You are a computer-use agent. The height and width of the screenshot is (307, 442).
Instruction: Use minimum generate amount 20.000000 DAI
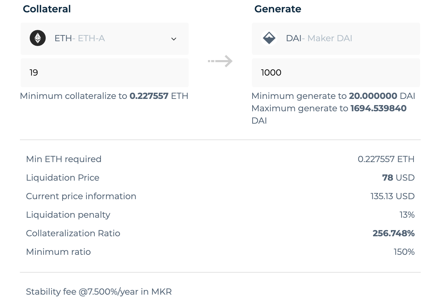click(373, 96)
